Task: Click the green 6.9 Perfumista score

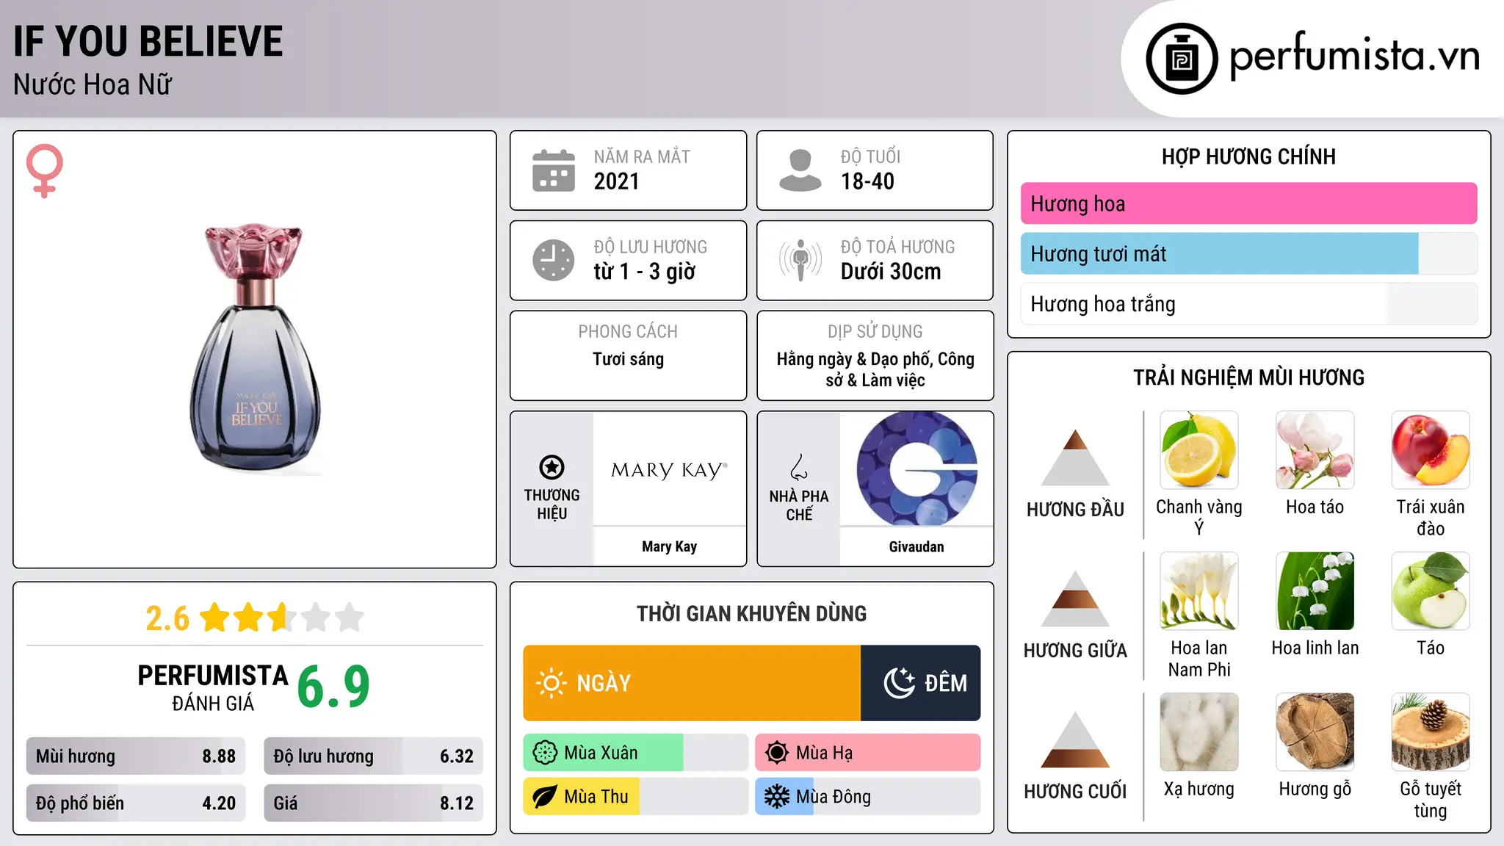Action: pos(333,687)
